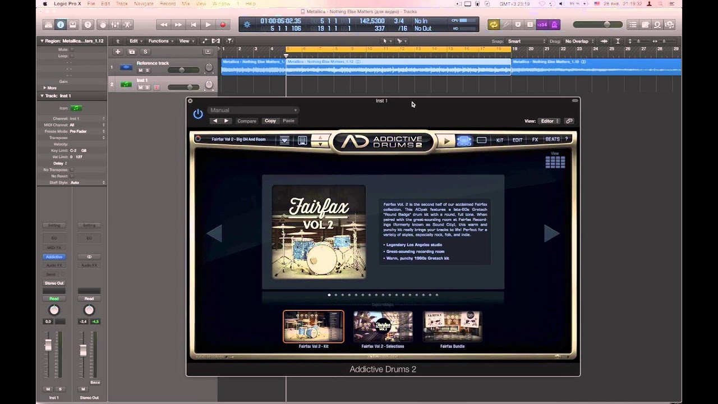Start playback with the Play button

click(x=208, y=25)
